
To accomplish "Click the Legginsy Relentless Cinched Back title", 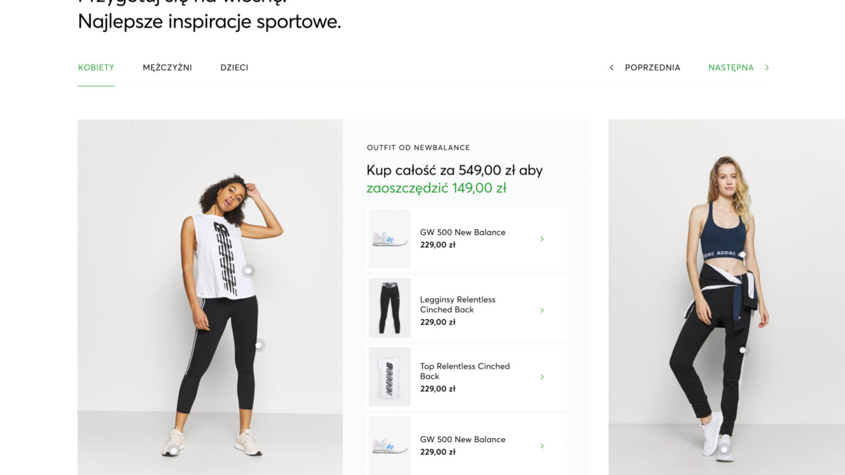I will point(457,305).
